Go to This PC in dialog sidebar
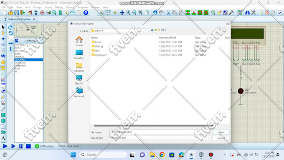Screen dimensions: 284x160 79,80
